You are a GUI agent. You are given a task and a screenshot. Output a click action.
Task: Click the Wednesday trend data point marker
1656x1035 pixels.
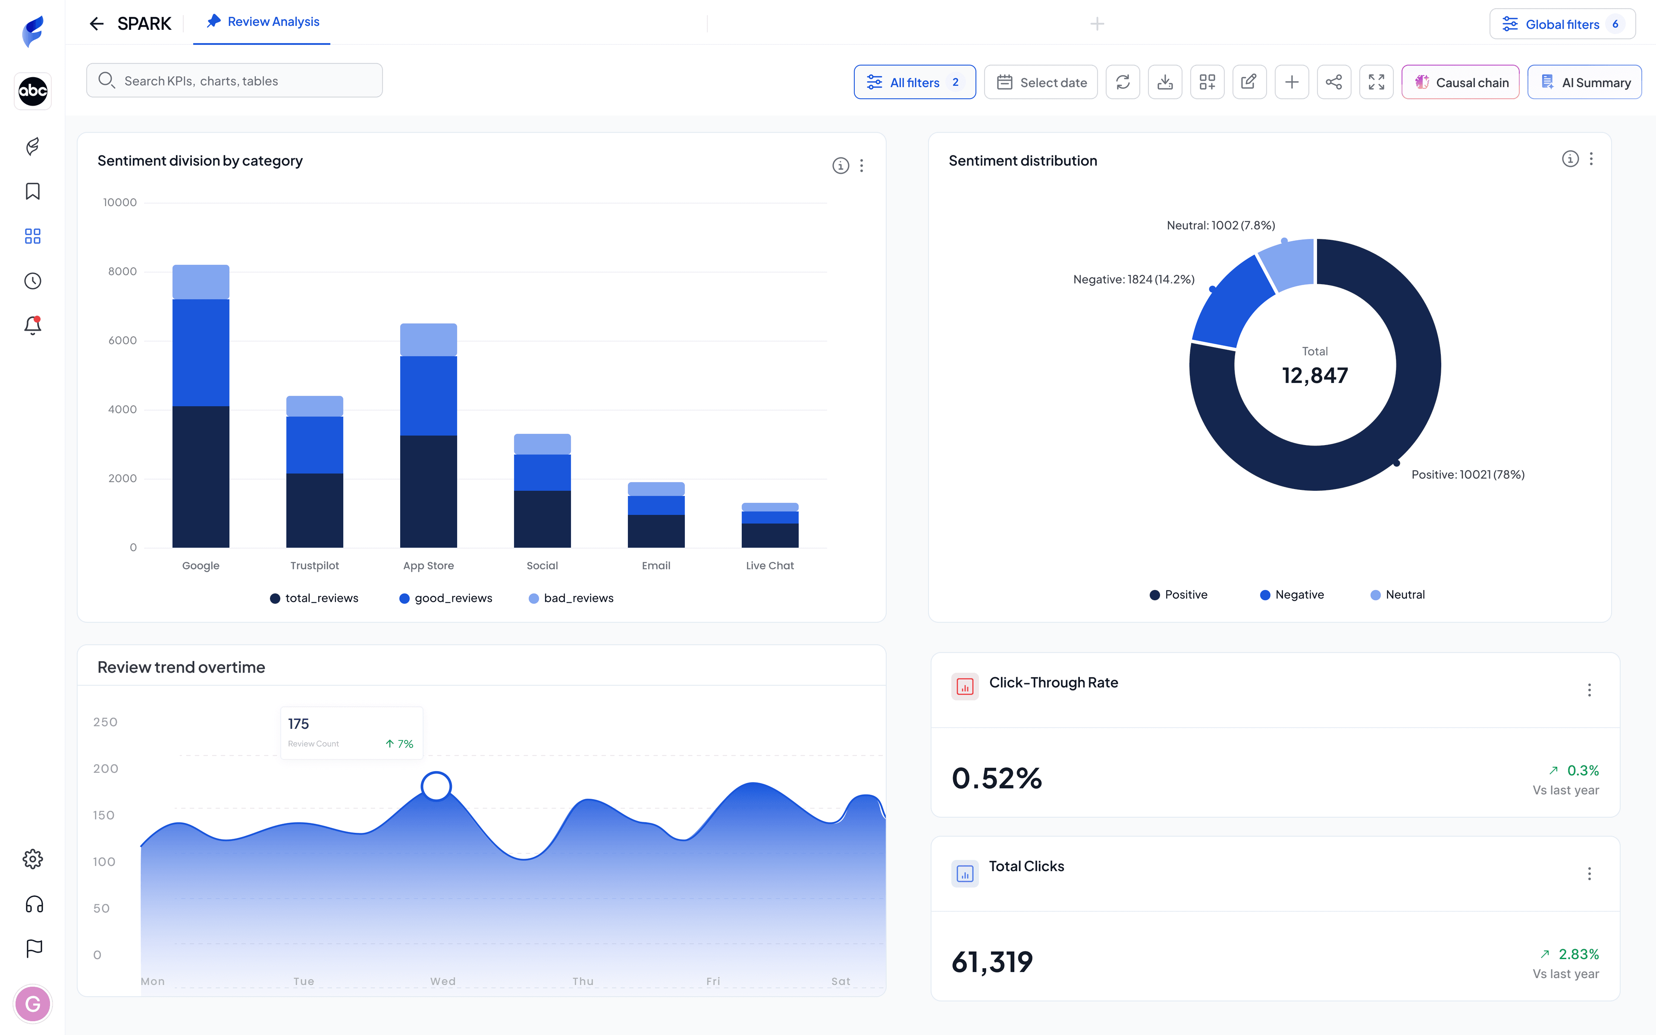(436, 786)
